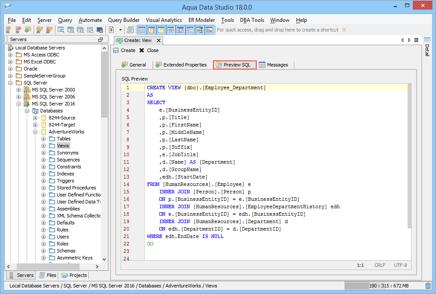Click the stacked documents icon in the toolbar
The height and width of the screenshot is (294, 436).
point(130,30)
